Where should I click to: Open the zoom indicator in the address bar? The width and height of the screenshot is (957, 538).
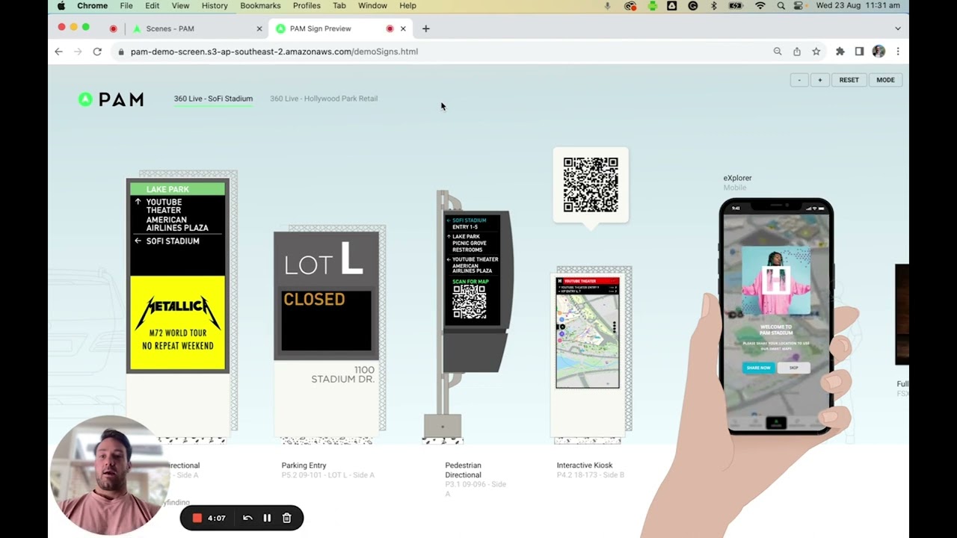click(x=778, y=52)
